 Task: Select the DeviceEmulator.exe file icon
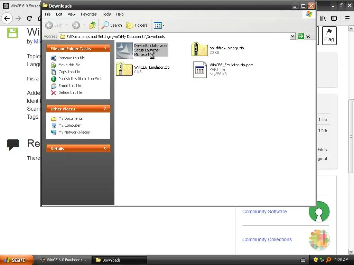(124, 50)
